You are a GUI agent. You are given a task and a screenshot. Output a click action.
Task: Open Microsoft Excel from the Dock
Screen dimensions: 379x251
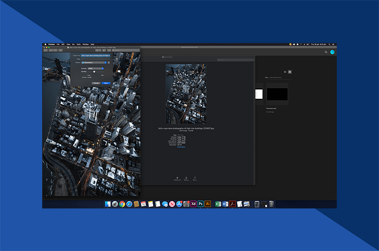pyautogui.click(x=218, y=204)
